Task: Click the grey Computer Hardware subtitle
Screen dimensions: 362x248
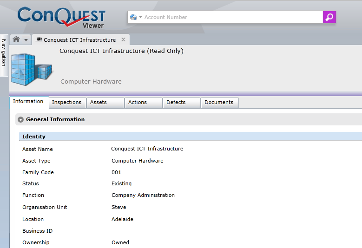Action: (91, 82)
